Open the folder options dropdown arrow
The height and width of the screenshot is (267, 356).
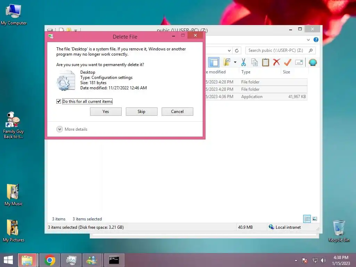[235, 62]
